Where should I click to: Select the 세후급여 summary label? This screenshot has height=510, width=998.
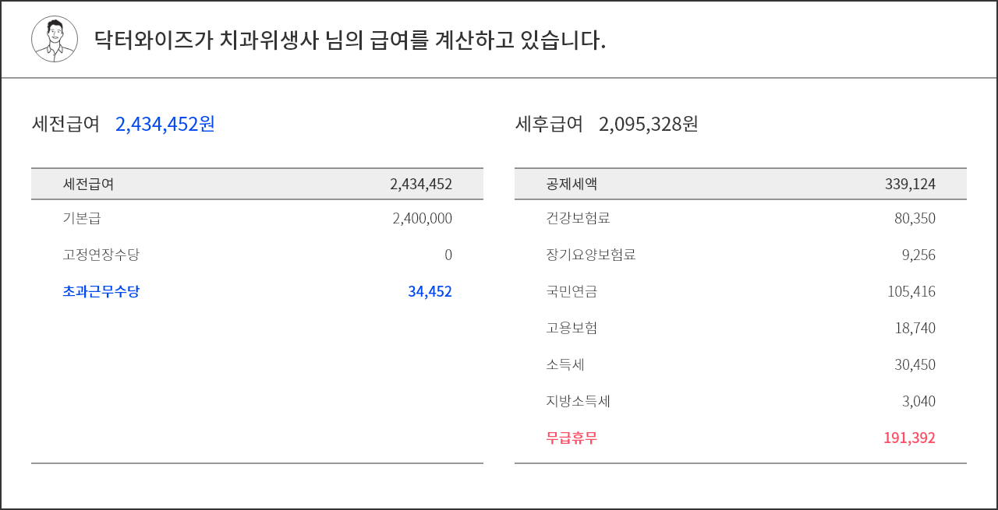(549, 124)
